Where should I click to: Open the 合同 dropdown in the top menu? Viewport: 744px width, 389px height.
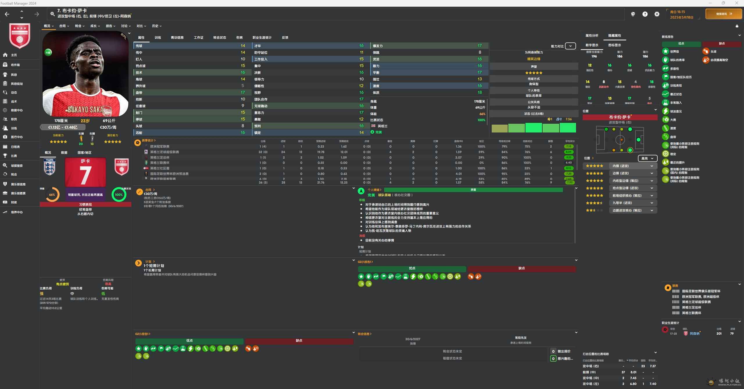pyautogui.click(x=64, y=26)
